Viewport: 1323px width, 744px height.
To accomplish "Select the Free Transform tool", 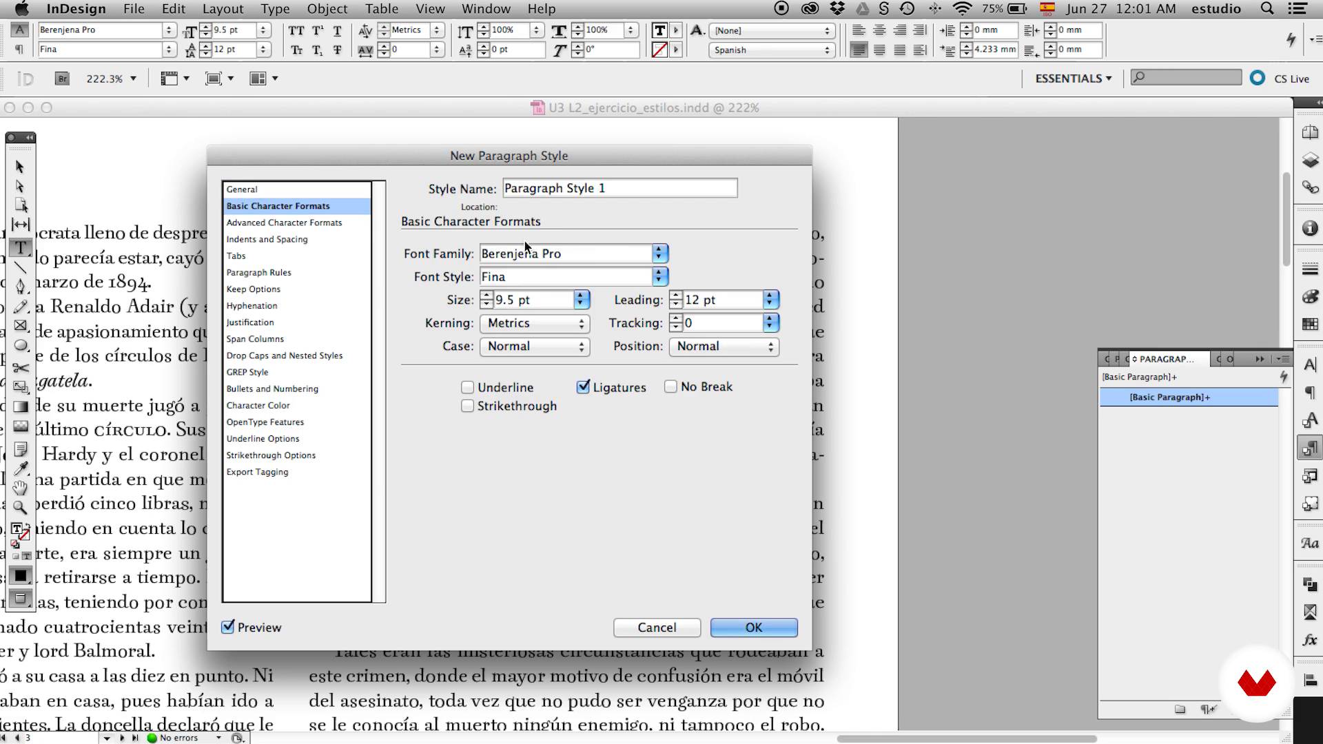I will point(21,386).
